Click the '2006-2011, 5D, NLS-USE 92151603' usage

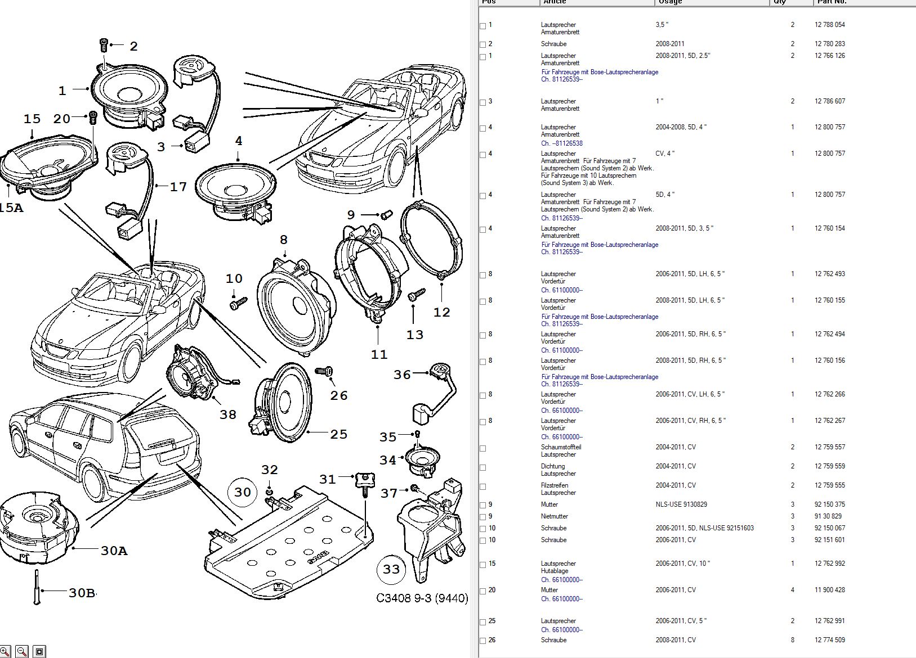(704, 528)
